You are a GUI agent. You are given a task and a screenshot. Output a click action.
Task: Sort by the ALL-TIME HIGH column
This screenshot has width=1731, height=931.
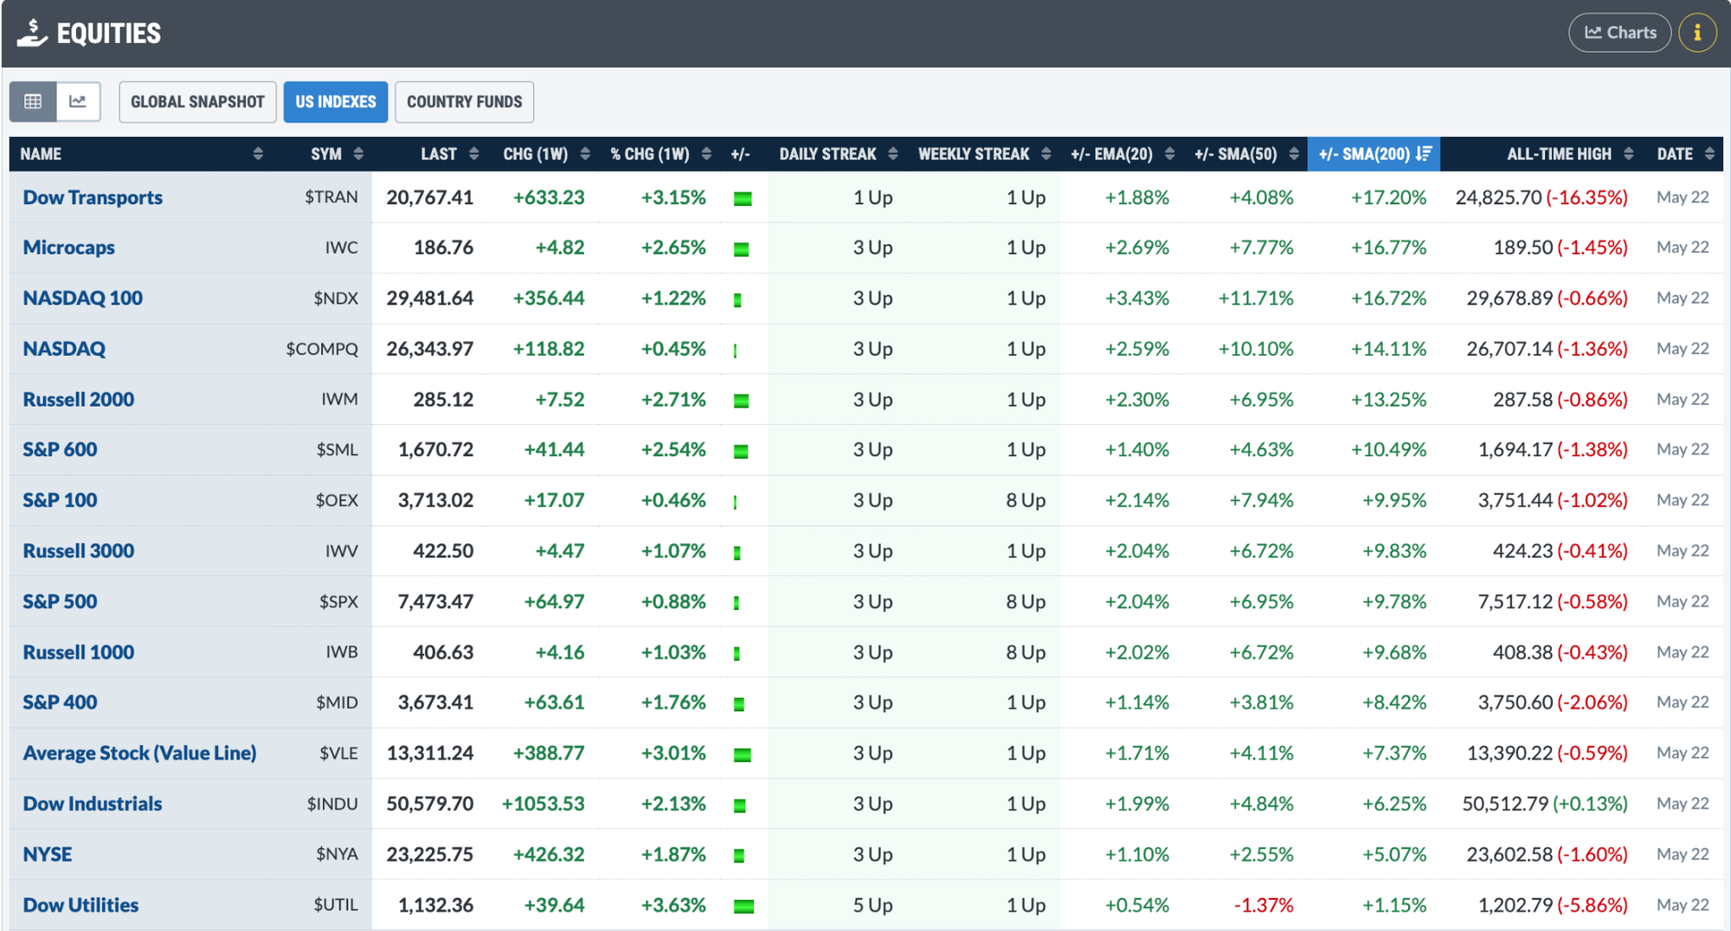(x=1568, y=154)
